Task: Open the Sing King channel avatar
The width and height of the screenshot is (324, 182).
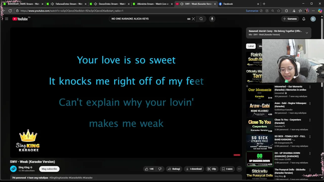Action: pos(13,169)
